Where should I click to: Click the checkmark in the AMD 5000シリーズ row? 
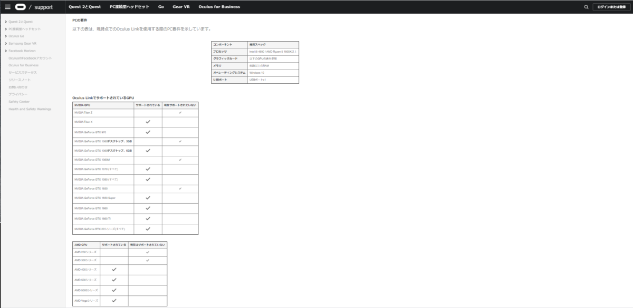point(114,290)
